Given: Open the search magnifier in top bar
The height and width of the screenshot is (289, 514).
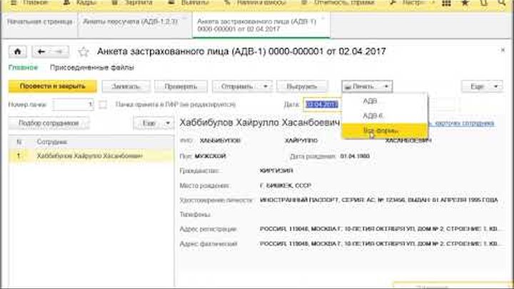Looking at the screenshot, I should (x=502, y=3).
